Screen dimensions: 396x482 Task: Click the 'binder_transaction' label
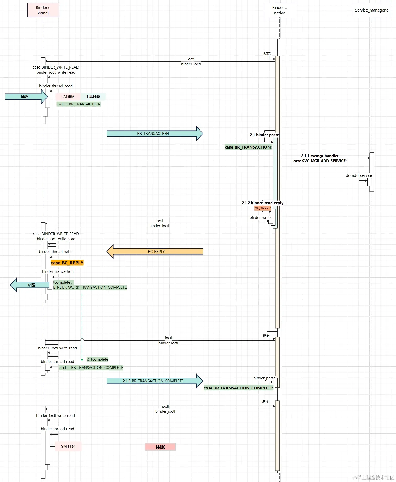tap(58, 271)
